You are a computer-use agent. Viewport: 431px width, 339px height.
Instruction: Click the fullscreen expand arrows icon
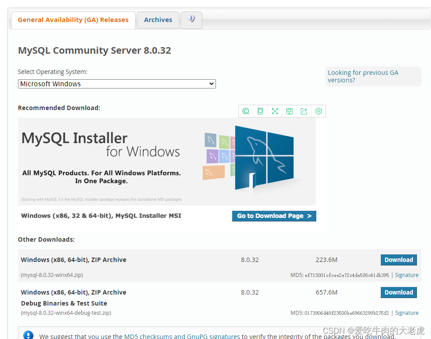pos(275,111)
